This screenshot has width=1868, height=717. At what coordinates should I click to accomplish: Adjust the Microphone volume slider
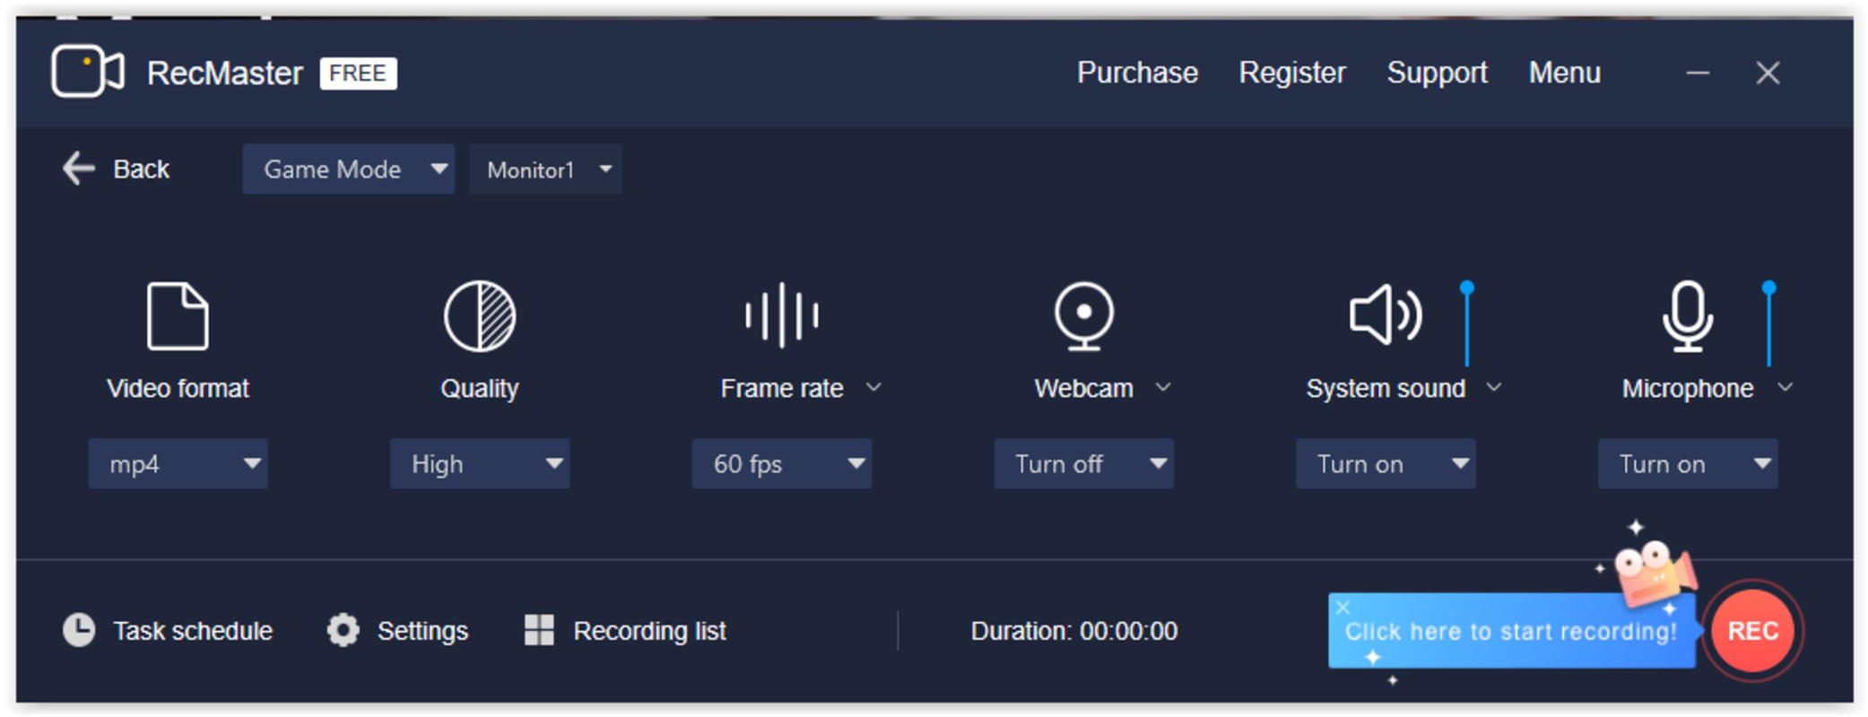point(1768,324)
